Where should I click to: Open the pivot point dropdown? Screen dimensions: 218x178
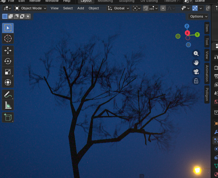pyautogui.click(x=136, y=8)
